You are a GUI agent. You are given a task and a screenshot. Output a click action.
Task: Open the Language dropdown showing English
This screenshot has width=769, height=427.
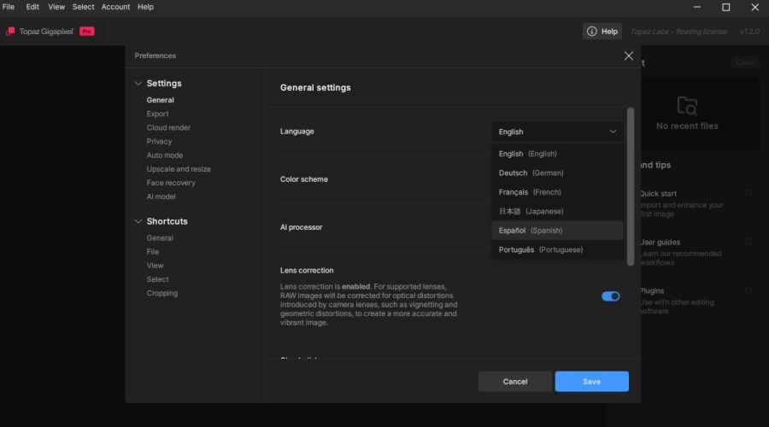tap(557, 132)
